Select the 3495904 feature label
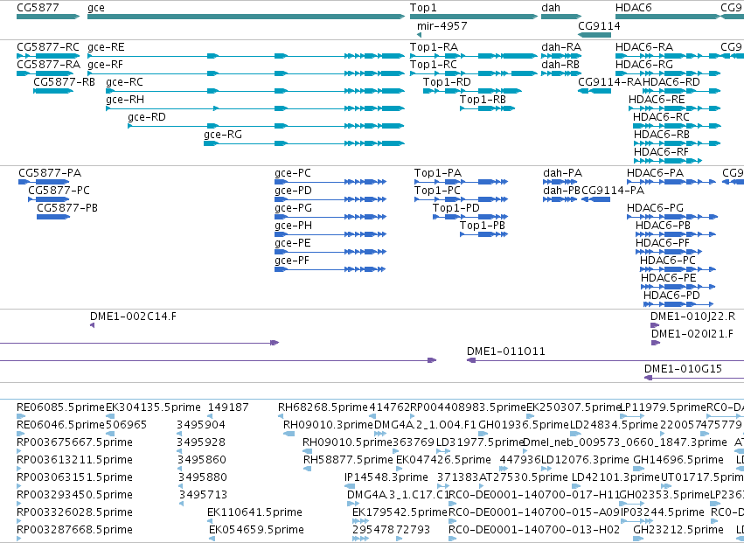 click(x=201, y=425)
